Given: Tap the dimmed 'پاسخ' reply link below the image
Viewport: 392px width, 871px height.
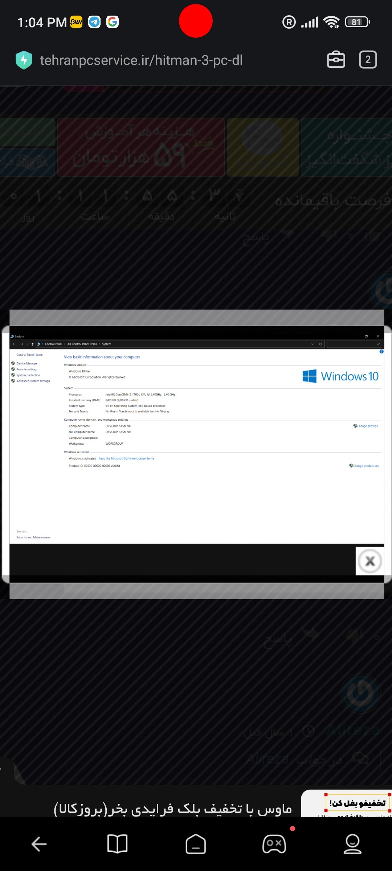Looking at the screenshot, I should tap(278, 641).
